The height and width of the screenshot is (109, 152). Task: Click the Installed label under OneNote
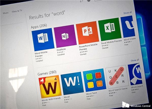pos(61,55)
